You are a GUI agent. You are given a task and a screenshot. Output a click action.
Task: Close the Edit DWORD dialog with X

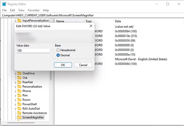coord(91,26)
